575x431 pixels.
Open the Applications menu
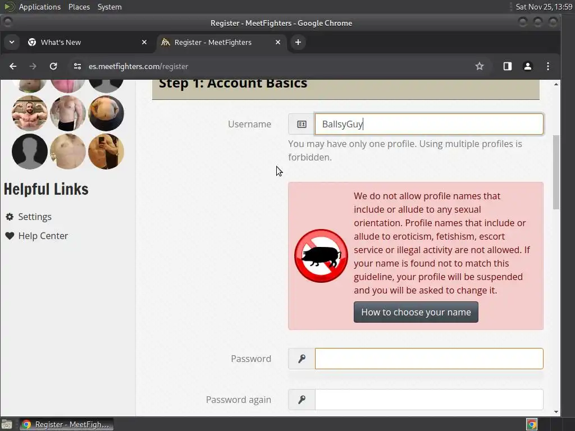pos(40,7)
